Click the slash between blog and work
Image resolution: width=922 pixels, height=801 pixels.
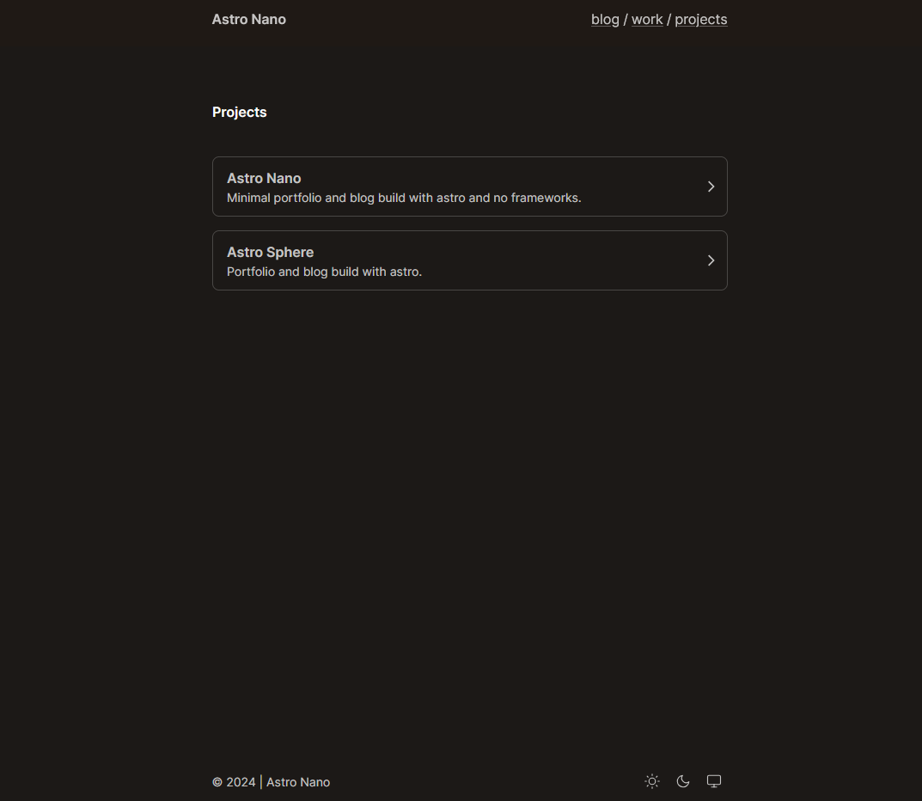click(626, 20)
